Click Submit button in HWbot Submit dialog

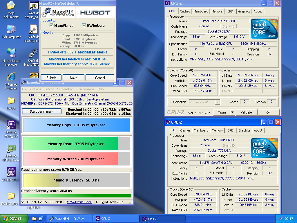pos(51,78)
